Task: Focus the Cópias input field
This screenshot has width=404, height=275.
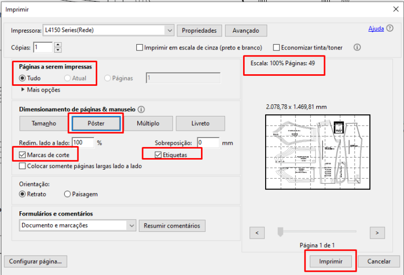Action: tap(43, 47)
